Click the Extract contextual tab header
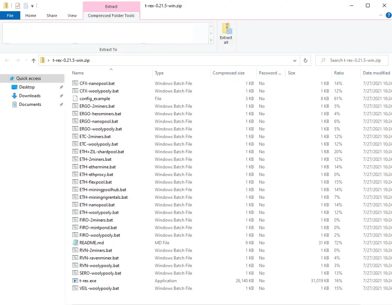This screenshot has height=305, width=392. coord(111,6)
